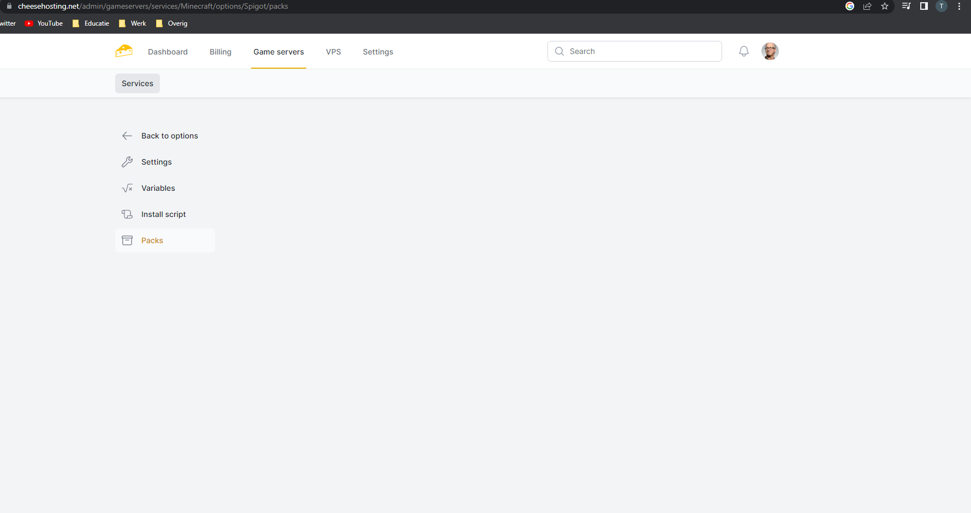
Task: Open the user profile avatar menu
Action: 770,51
